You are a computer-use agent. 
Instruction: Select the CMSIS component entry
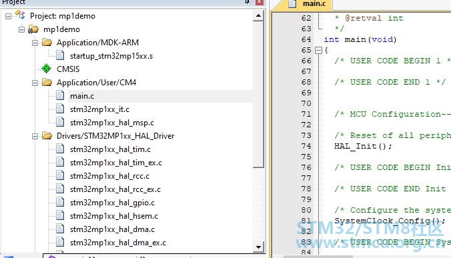click(x=68, y=69)
